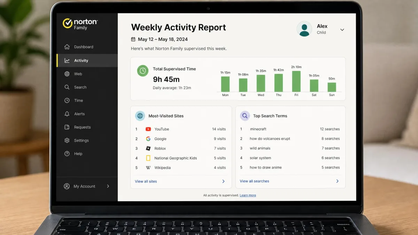Select the Monday 1h 15m bar
The height and width of the screenshot is (235, 418).
(x=225, y=84)
